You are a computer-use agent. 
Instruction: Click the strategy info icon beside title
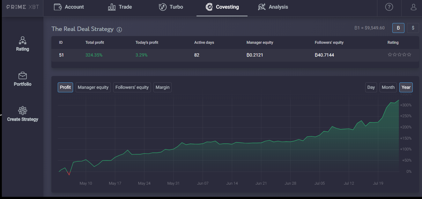(x=119, y=30)
